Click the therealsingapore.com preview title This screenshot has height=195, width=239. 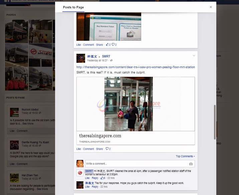[x=100, y=136]
